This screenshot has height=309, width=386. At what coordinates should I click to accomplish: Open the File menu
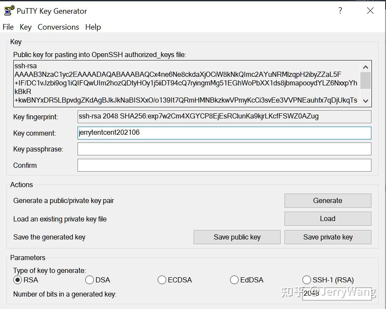[x=8, y=27]
